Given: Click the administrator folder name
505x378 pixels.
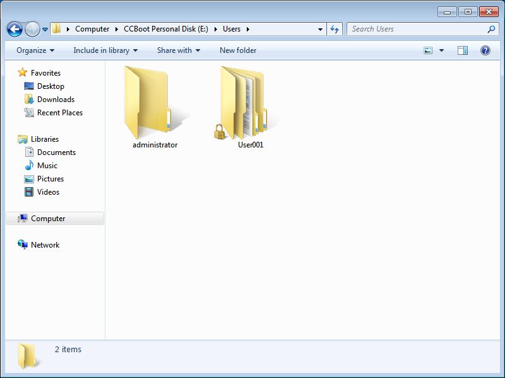Looking at the screenshot, I should tap(155, 145).
